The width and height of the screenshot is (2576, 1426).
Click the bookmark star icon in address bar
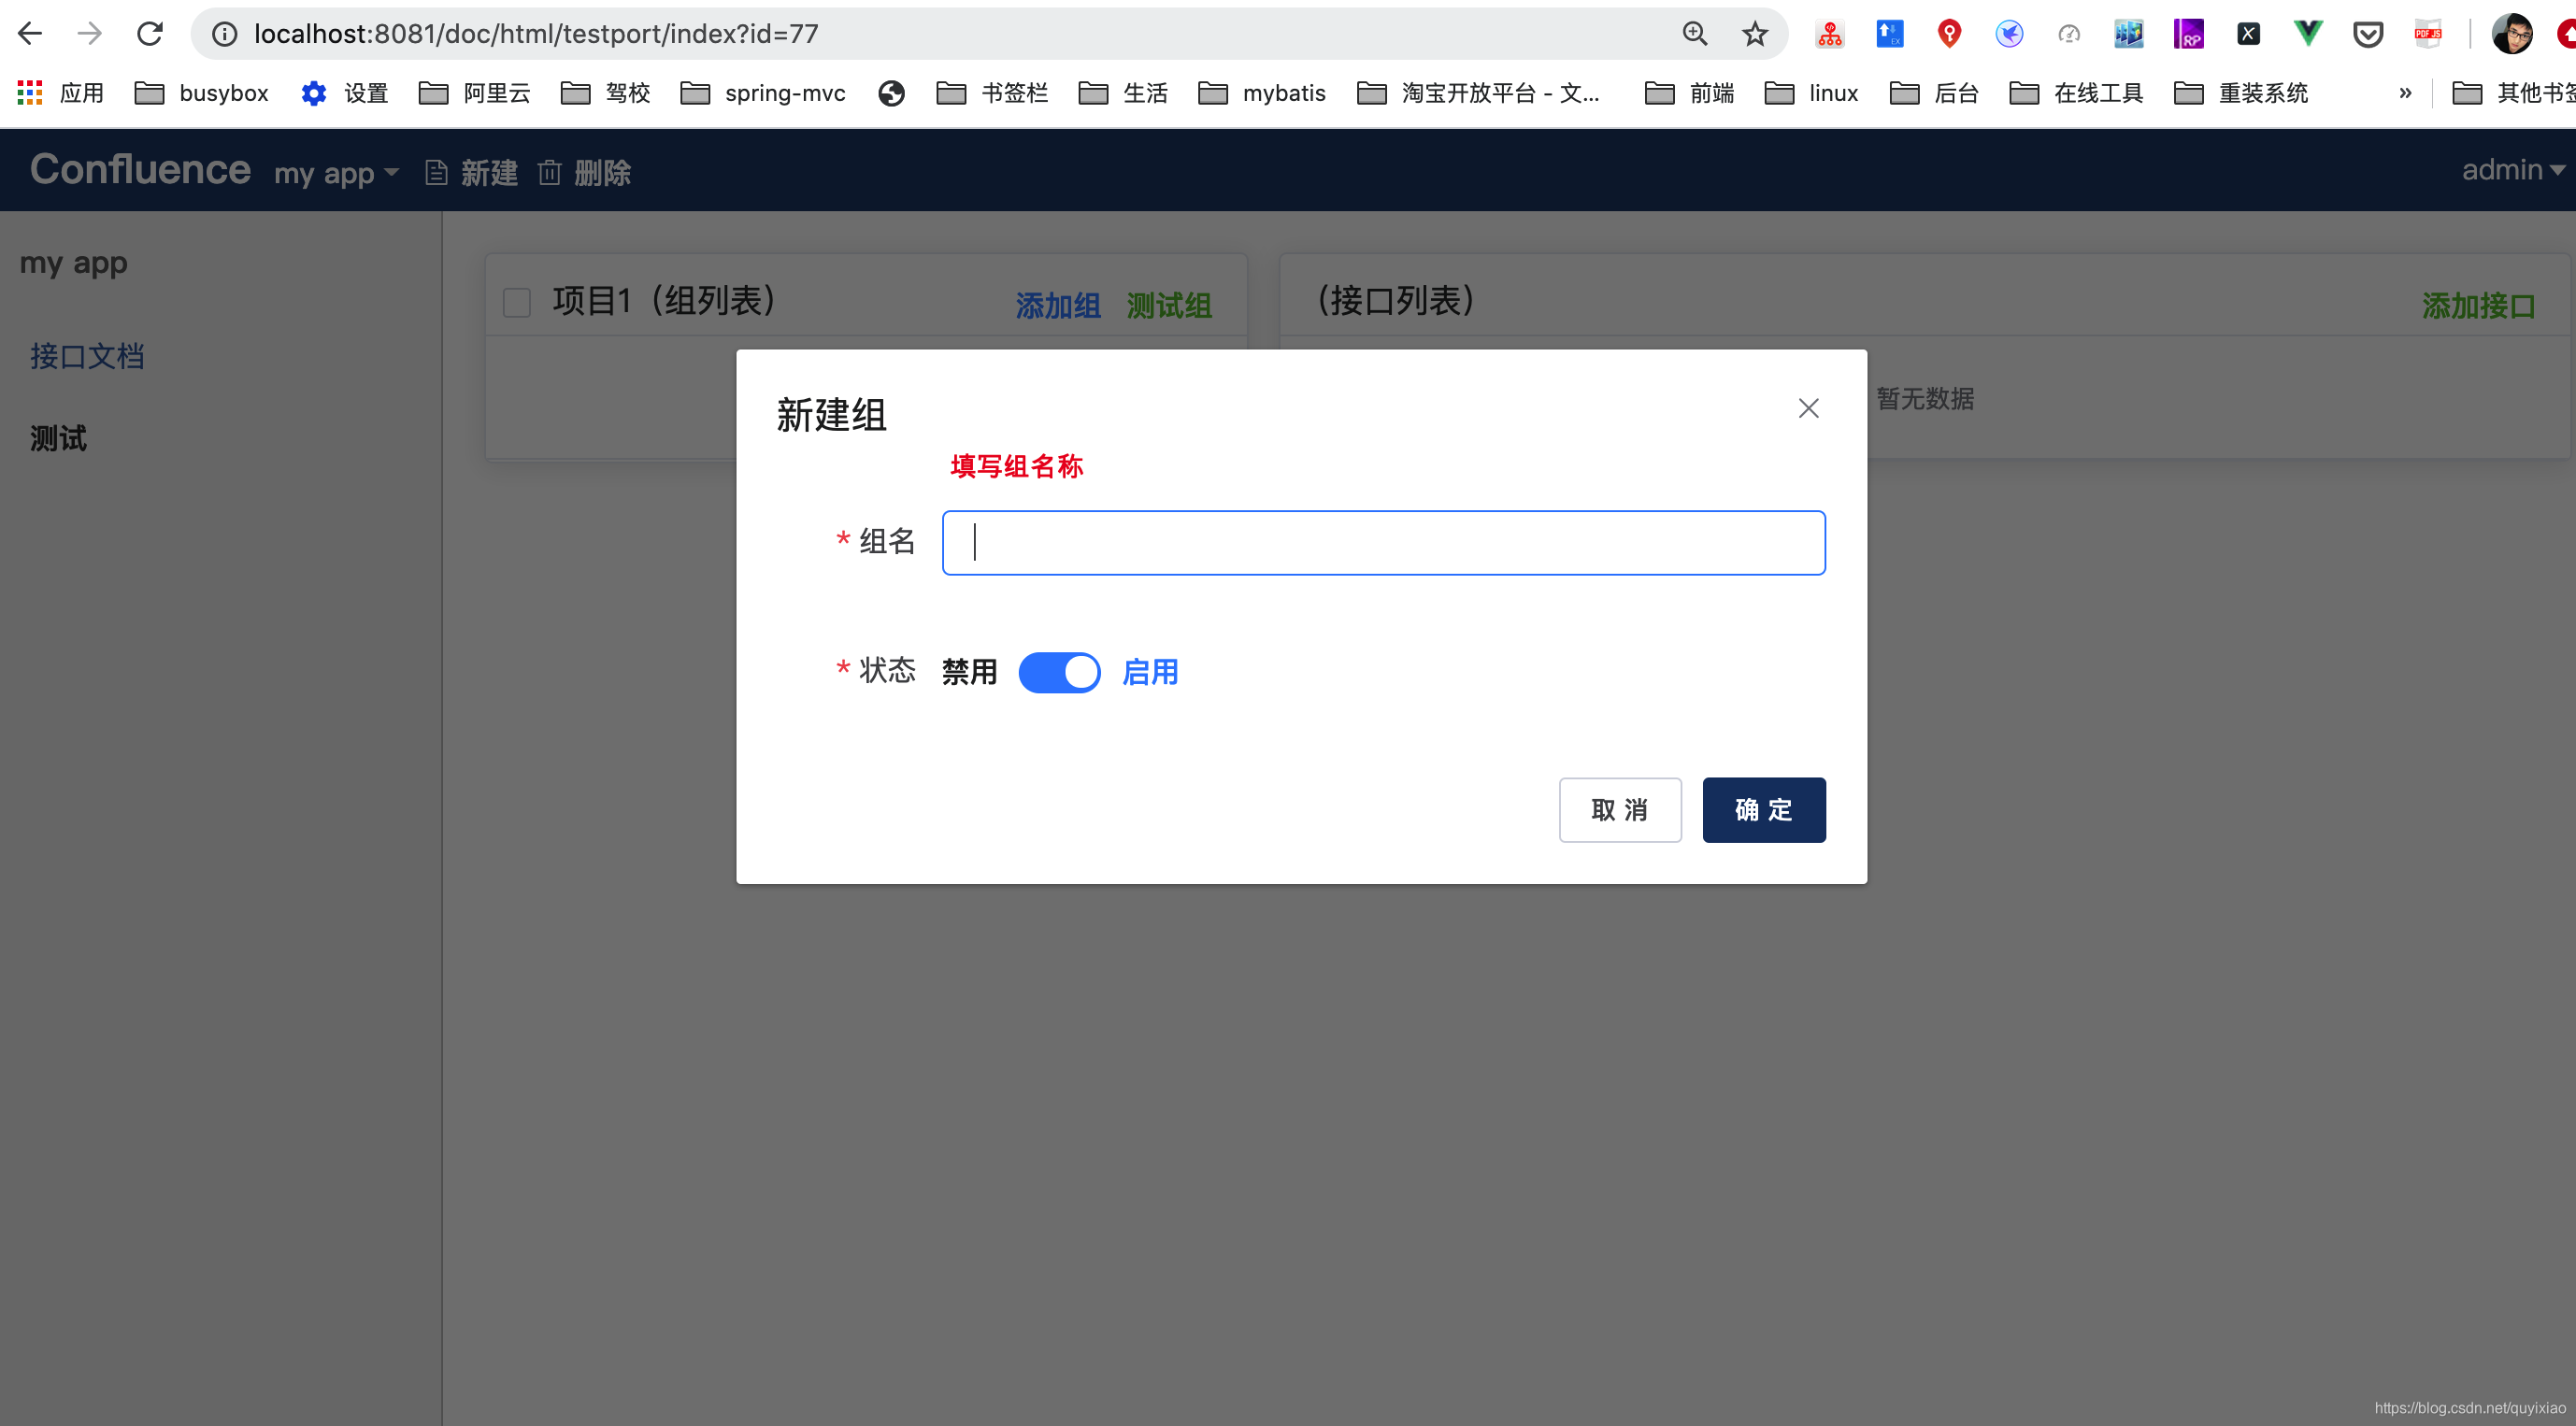pos(1754,32)
